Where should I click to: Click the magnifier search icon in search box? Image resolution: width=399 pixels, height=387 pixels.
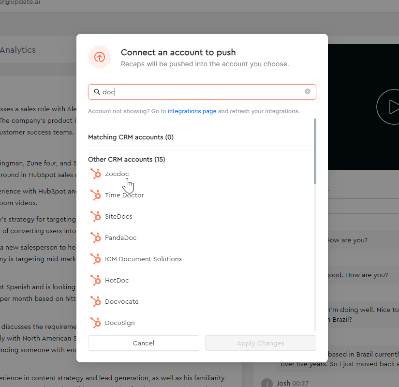97,91
